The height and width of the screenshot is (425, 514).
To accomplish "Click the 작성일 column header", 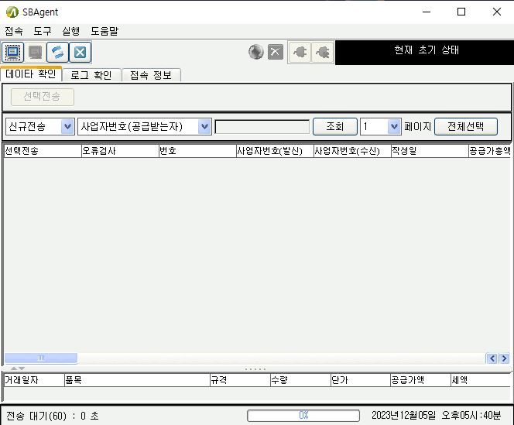I will tap(427, 151).
